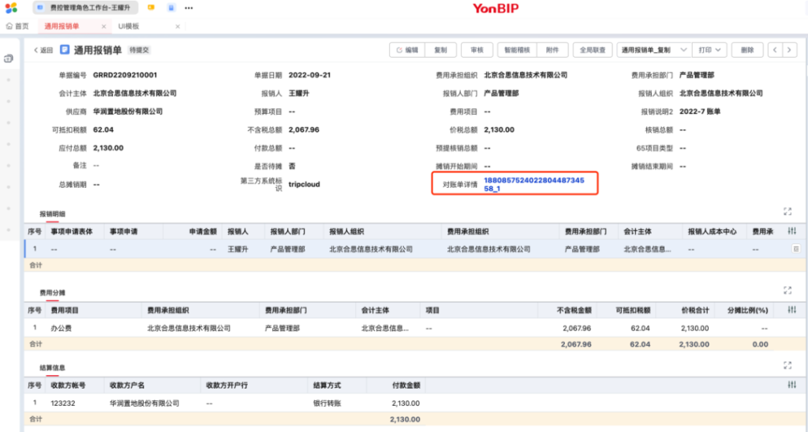Go to 首页 home tab
808x432 pixels.
click(x=17, y=26)
